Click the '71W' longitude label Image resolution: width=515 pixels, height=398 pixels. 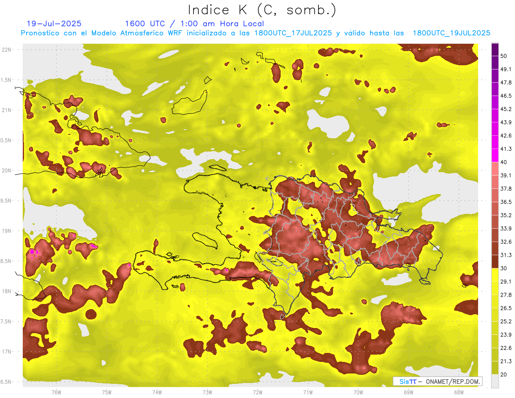click(308, 392)
